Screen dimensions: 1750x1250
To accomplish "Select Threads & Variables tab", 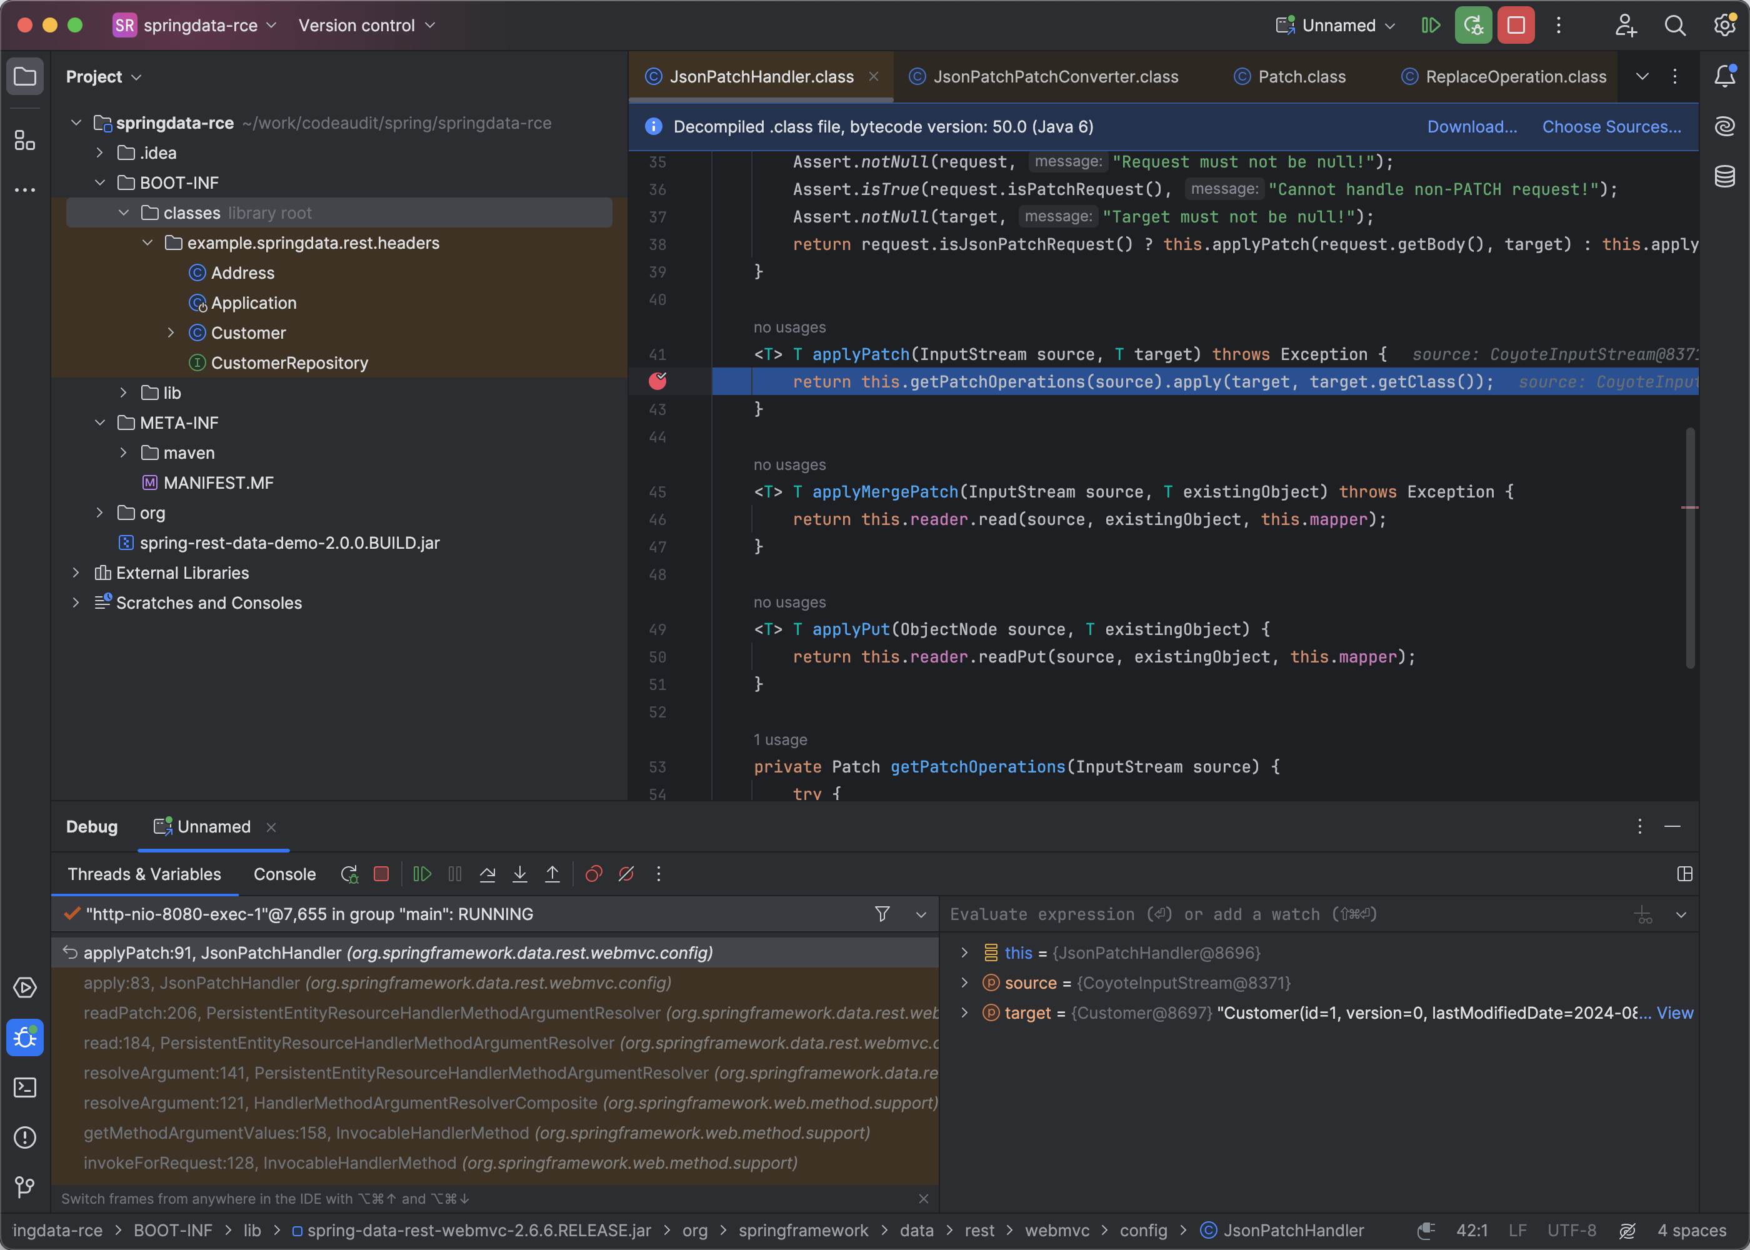I will click(144, 874).
